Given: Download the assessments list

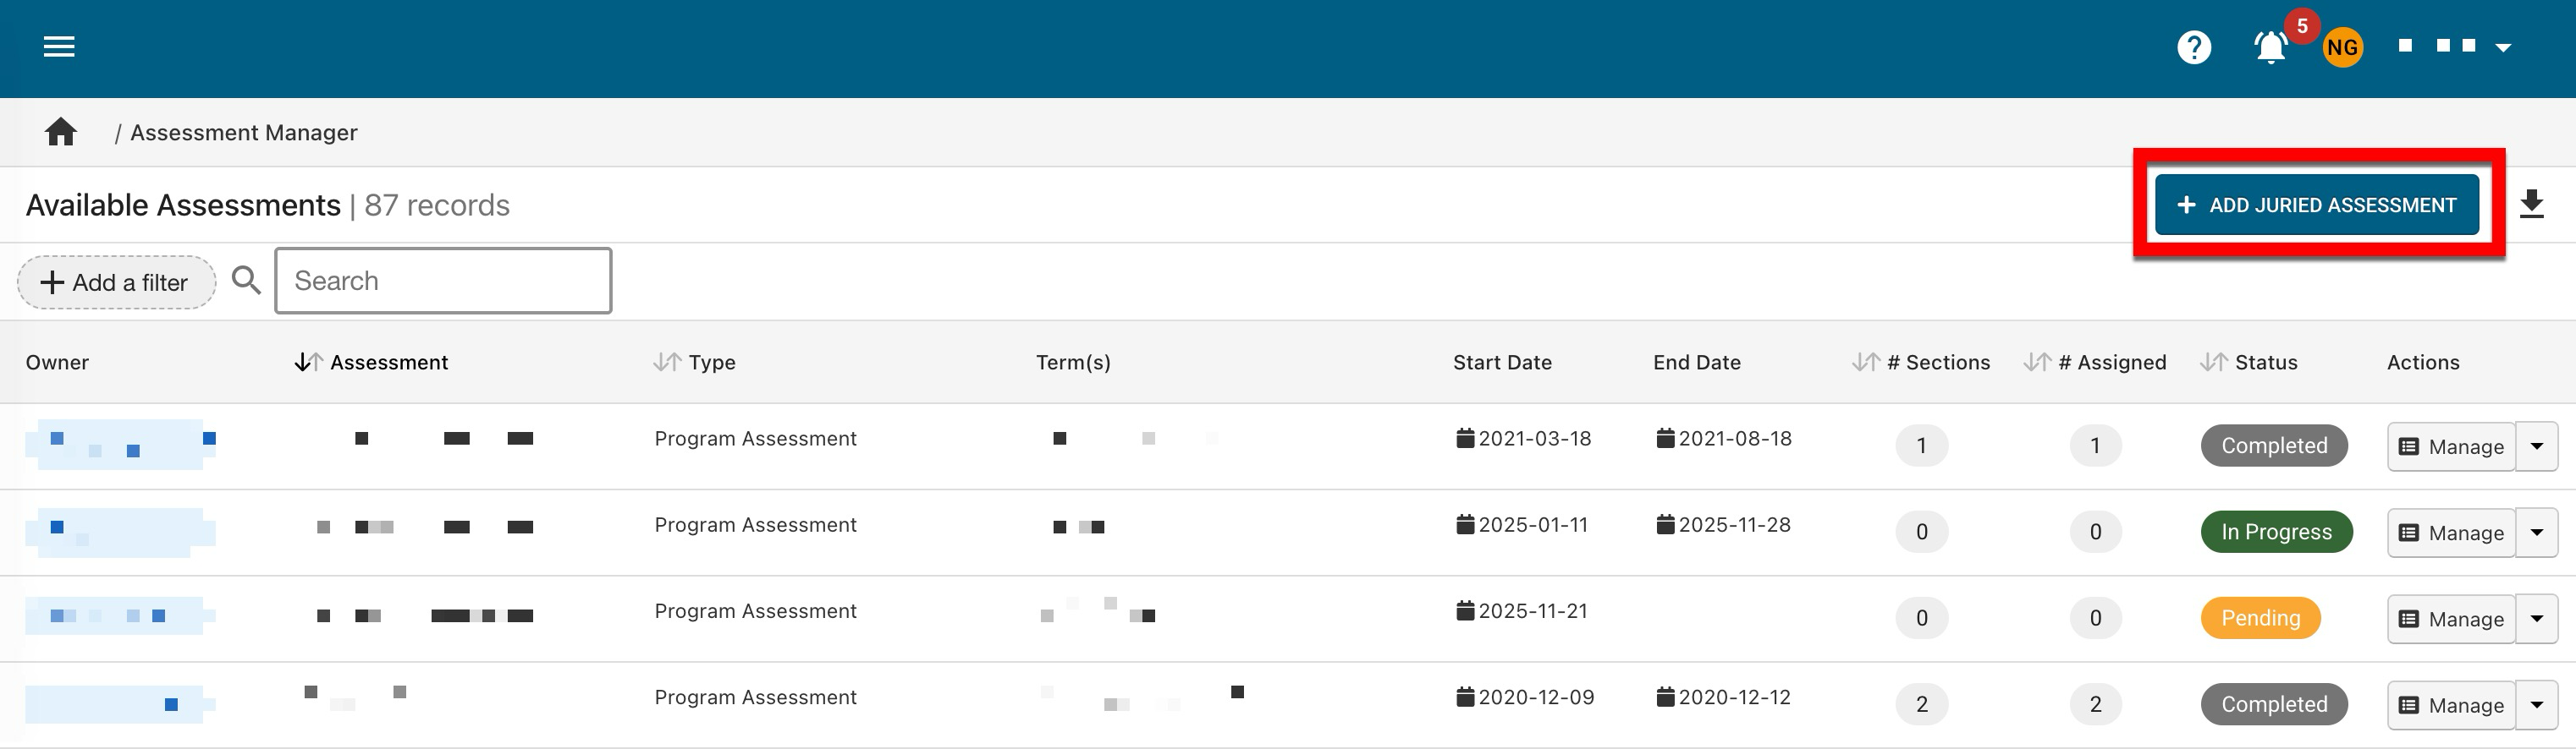Looking at the screenshot, I should [x=2531, y=205].
